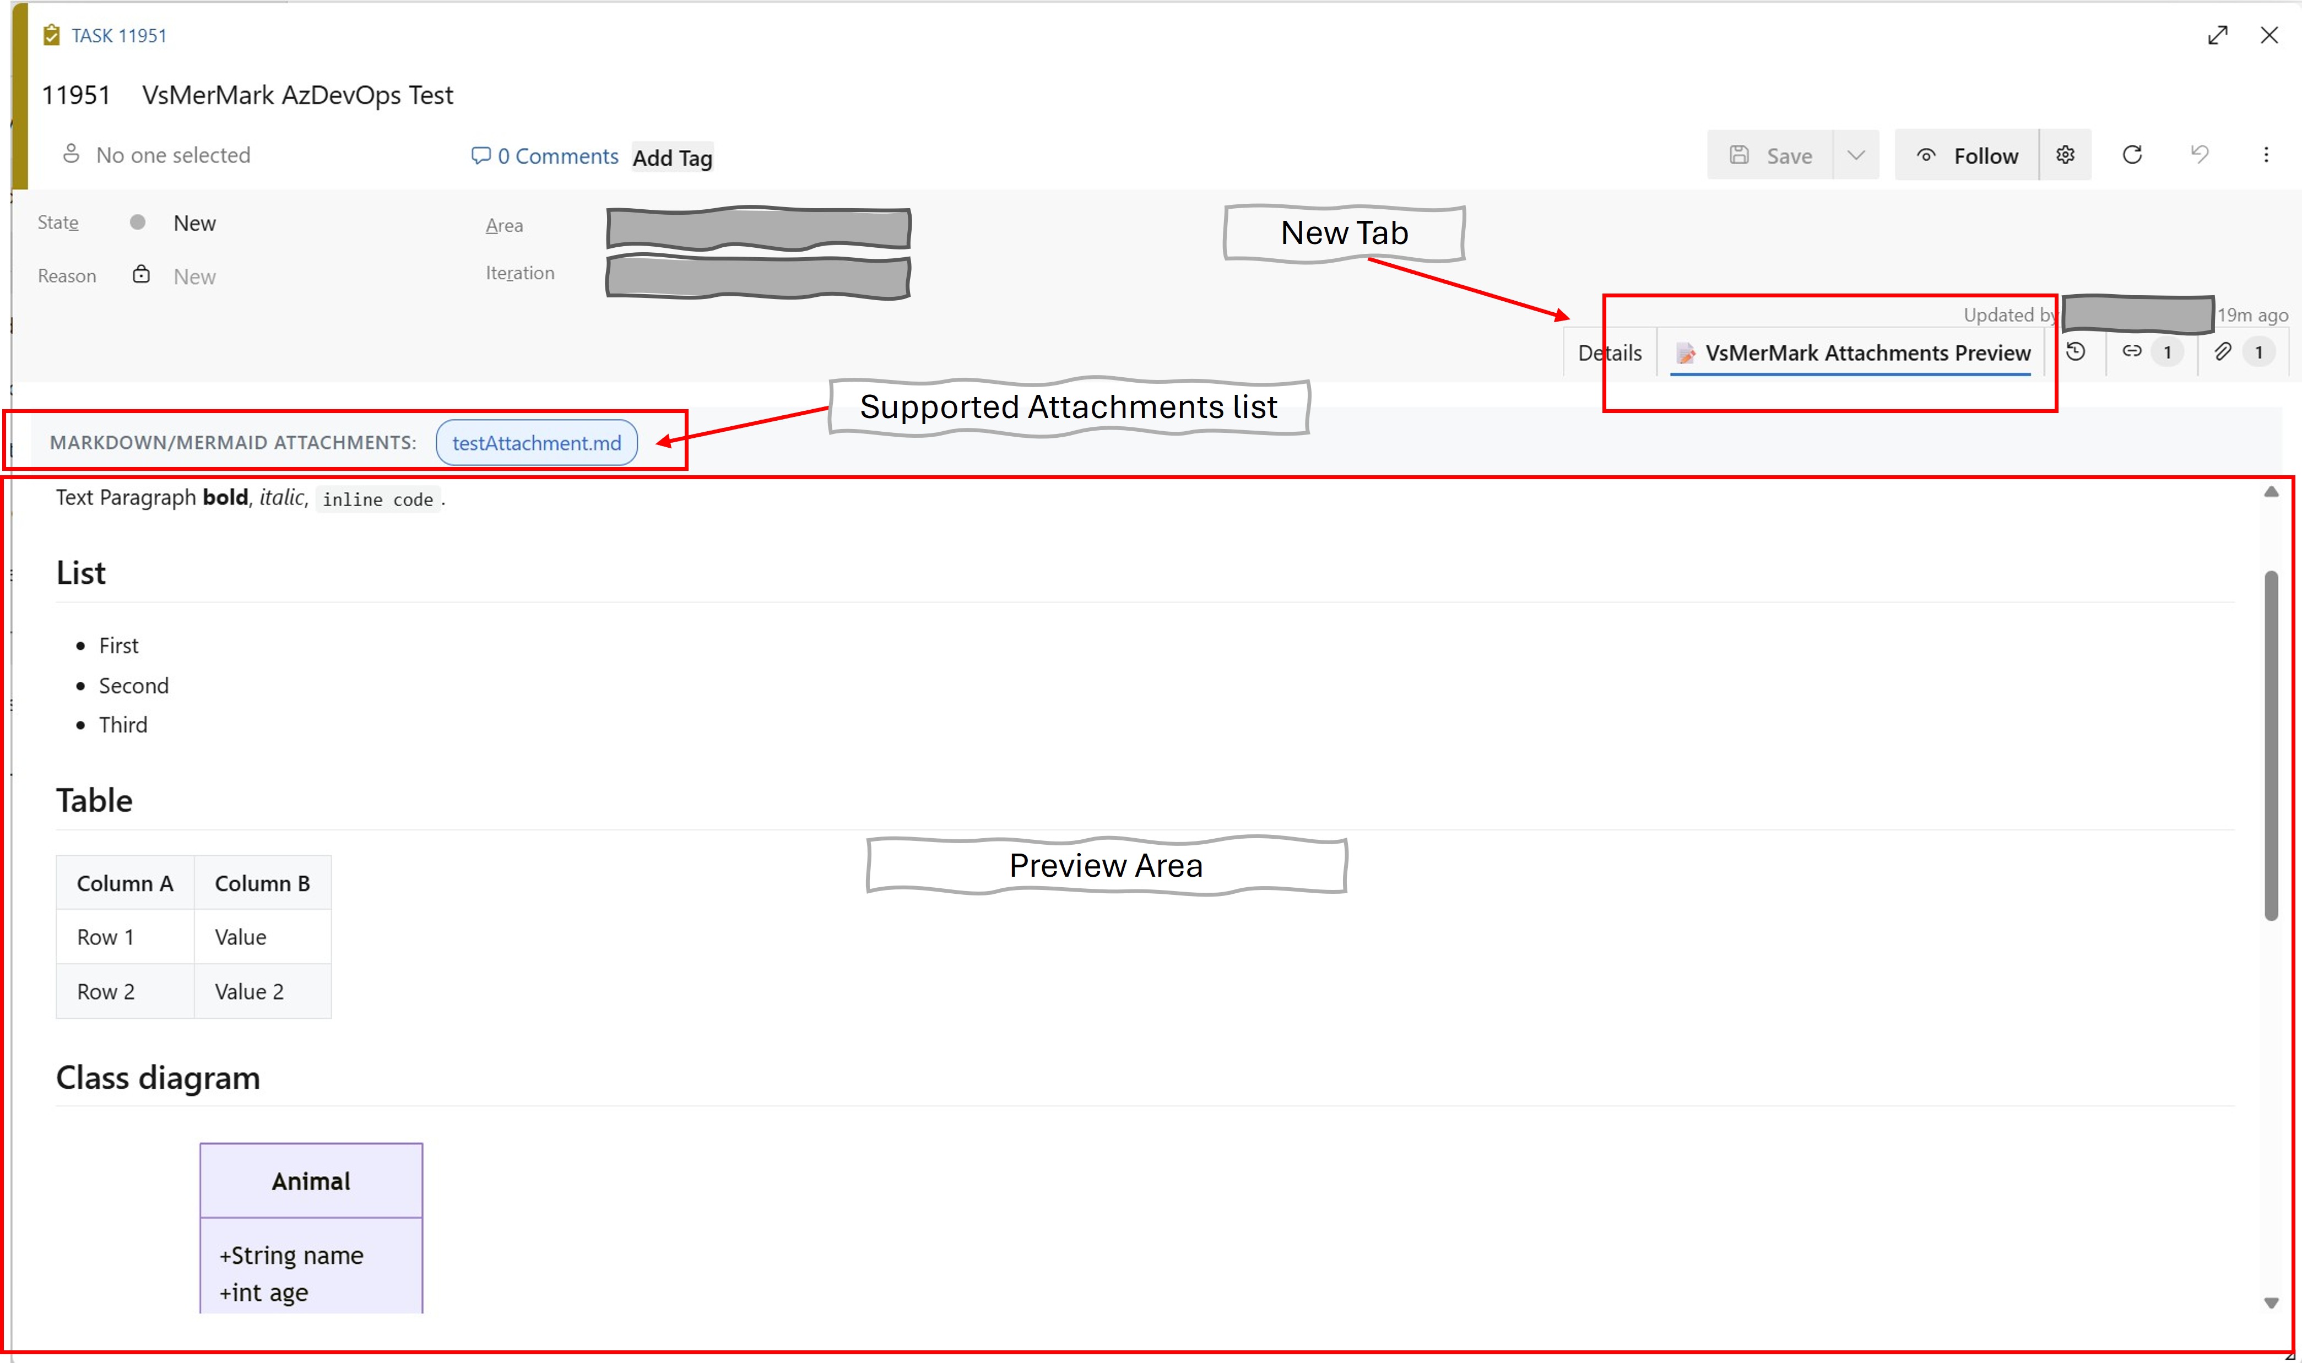Select testAttachment.md attachment chip
The height and width of the screenshot is (1363, 2302).
pos(537,443)
